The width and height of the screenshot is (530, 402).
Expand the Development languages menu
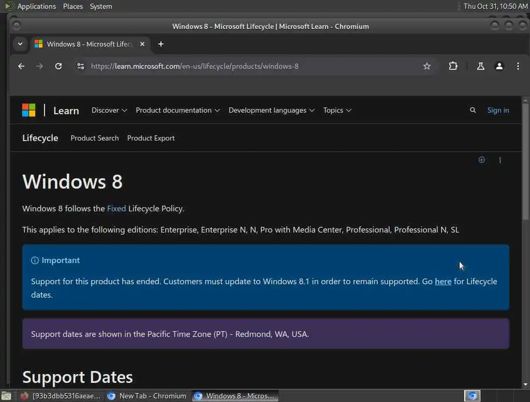pyautogui.click(x=271, y=111)
